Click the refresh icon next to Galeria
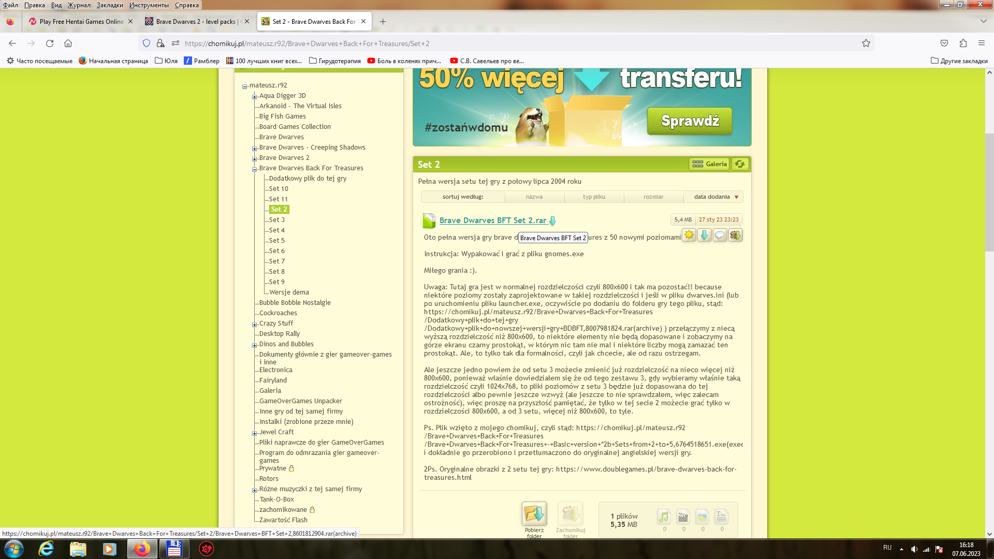This screenshot has height=559, width=994. point(740,164)
